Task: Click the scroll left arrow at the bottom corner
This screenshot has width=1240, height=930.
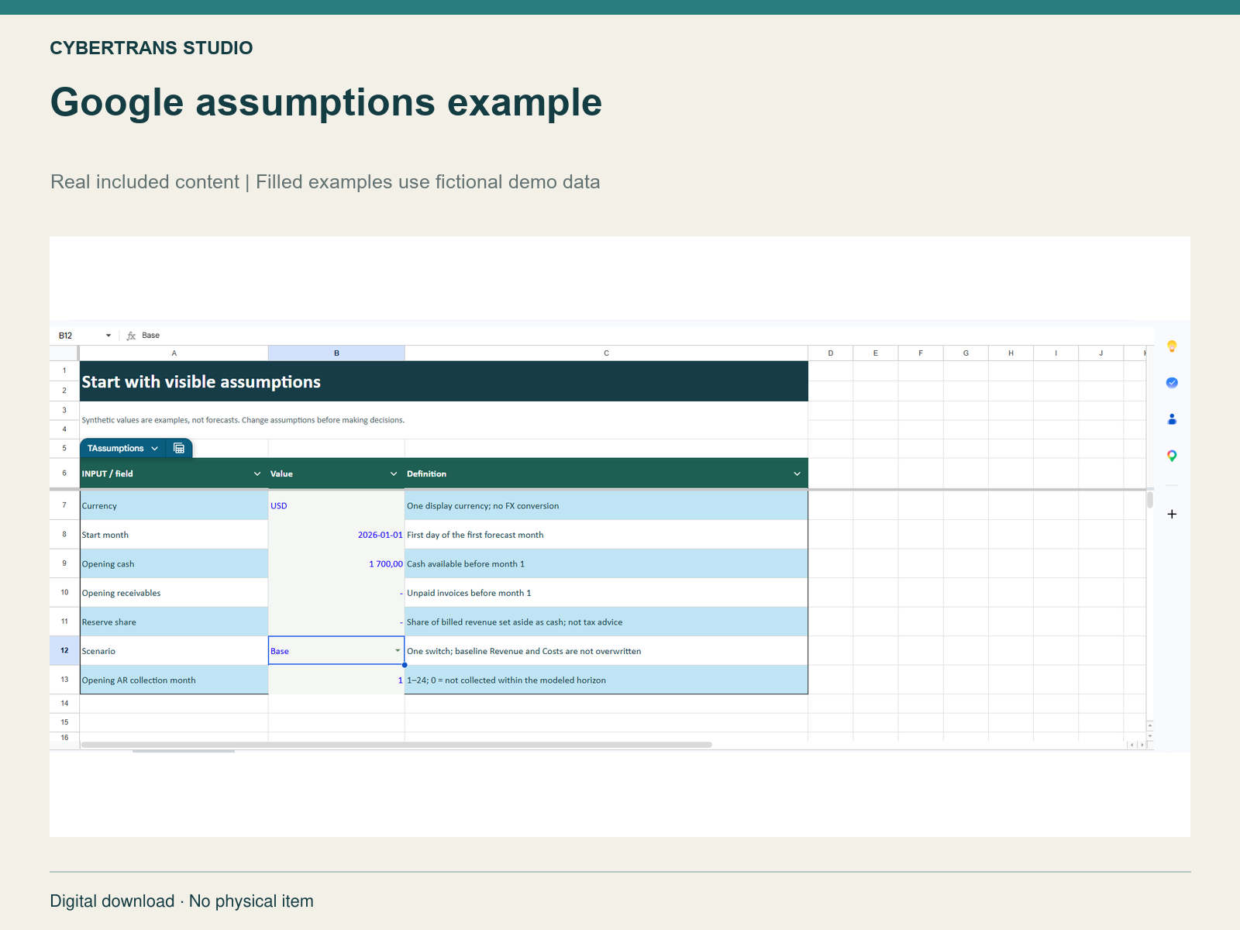Action: (x=1131, y=745)
